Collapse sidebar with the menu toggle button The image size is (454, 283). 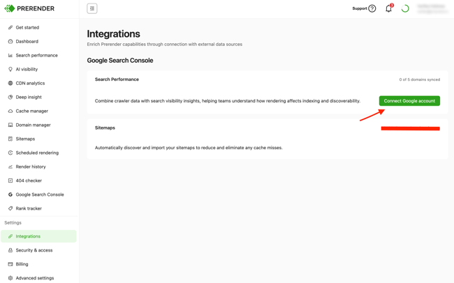[x=92, y=8]
